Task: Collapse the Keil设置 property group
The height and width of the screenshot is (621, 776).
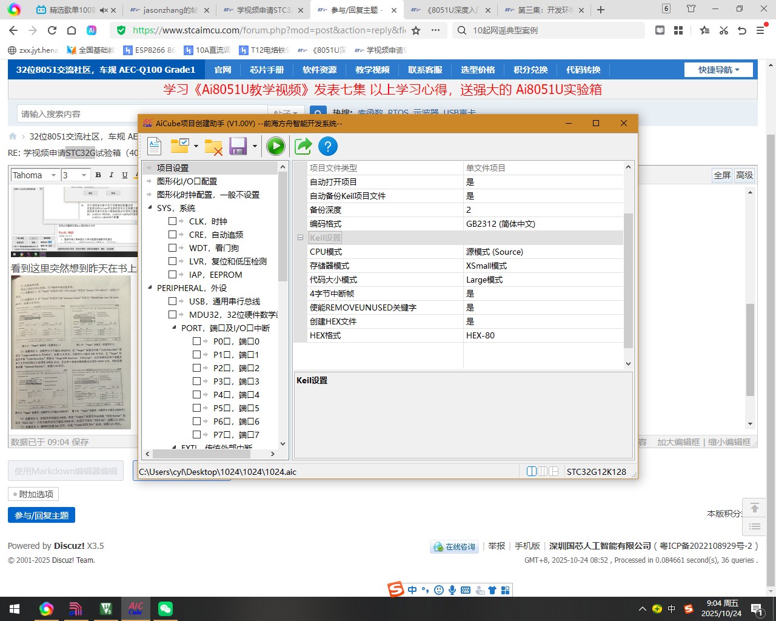Action: click(x=300, y=238)
